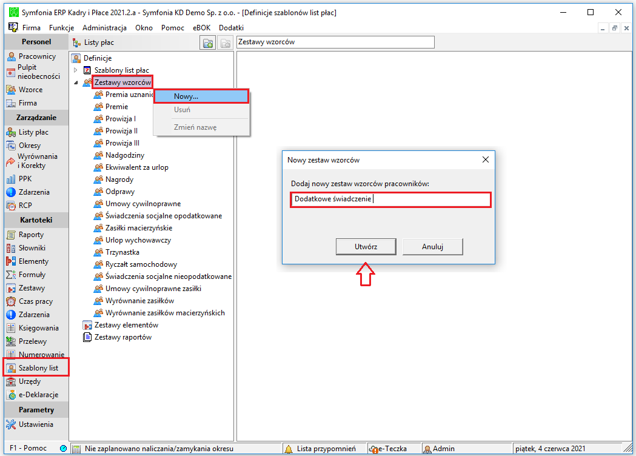The image size is (636, 456).
Task: Click F1 - Pomoc in status bar
Action: [28, 448]
